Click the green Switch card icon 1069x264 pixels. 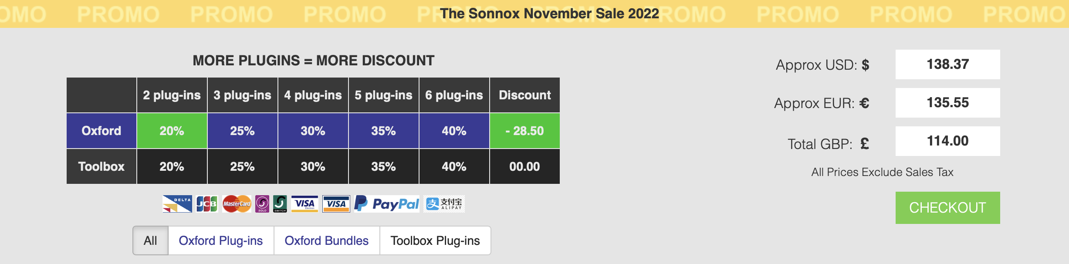click(x=280, y=204)
